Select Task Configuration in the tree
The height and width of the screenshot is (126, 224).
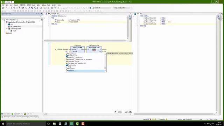click(x=16, y=29)
